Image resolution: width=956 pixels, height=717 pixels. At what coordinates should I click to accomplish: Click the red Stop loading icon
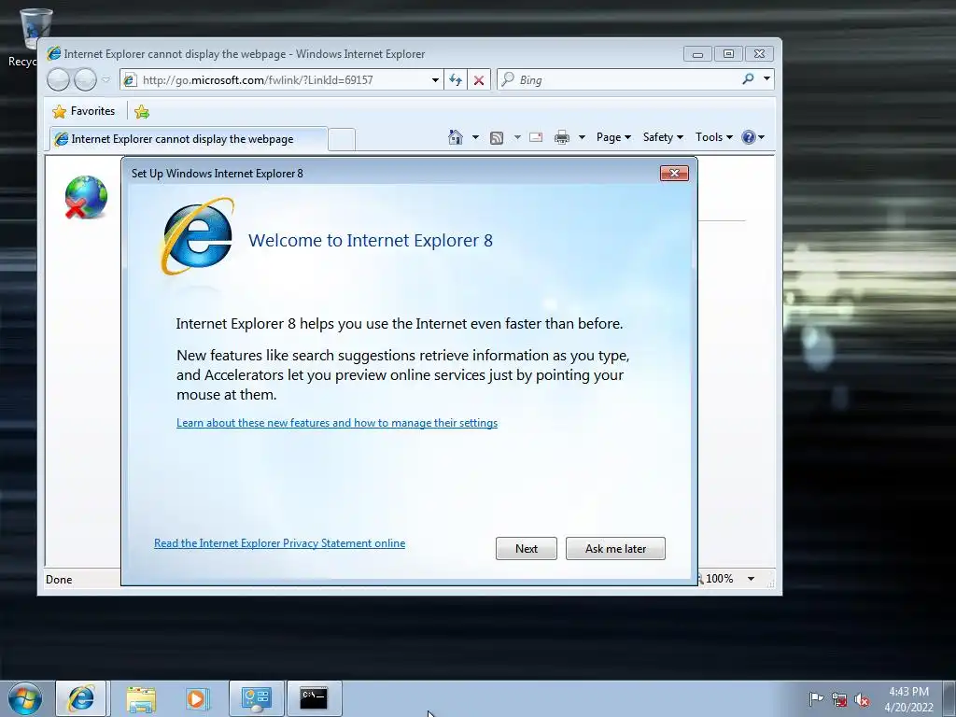click(x=479, y=80)
